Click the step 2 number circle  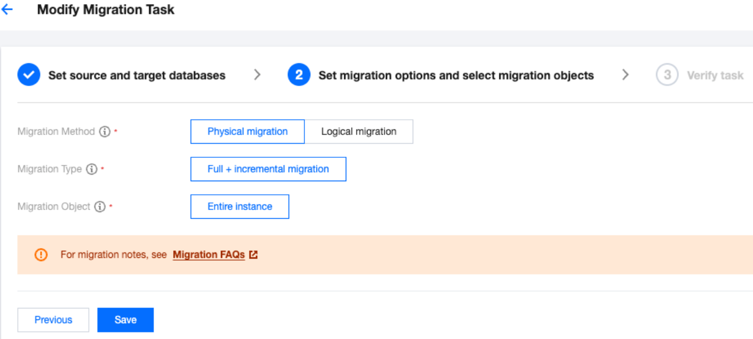[x=299, y=75]
